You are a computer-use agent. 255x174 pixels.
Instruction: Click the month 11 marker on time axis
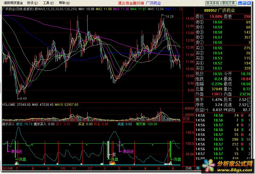(x=74, y=169)
